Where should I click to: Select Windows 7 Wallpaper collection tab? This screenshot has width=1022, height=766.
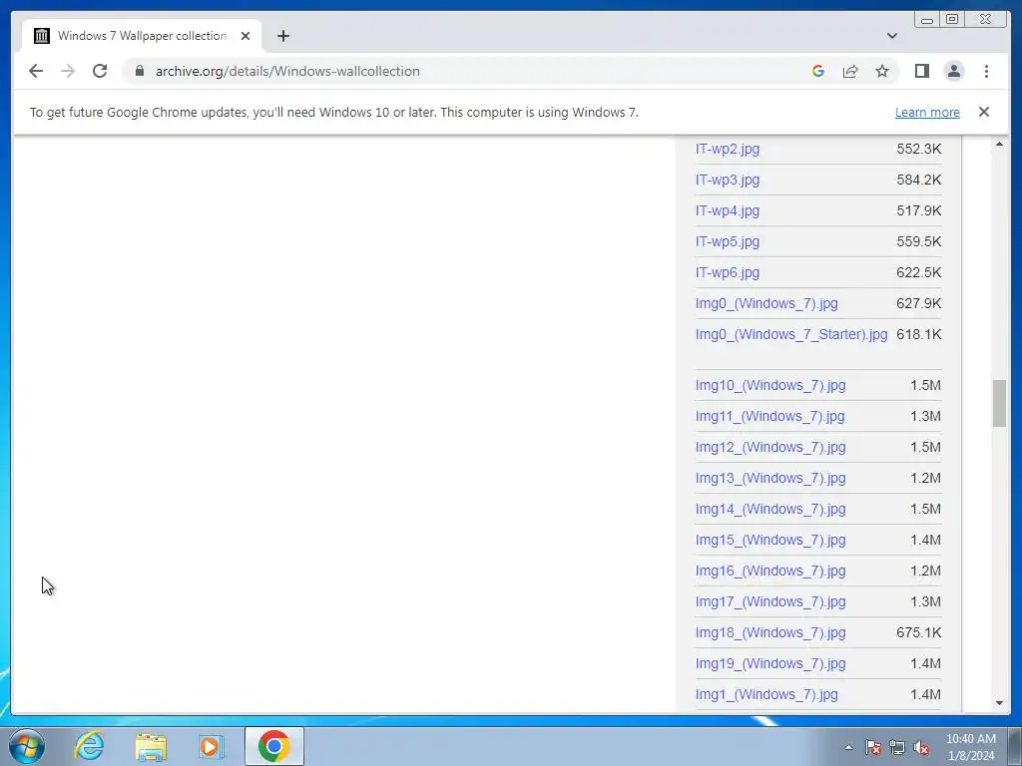(142, 36)
